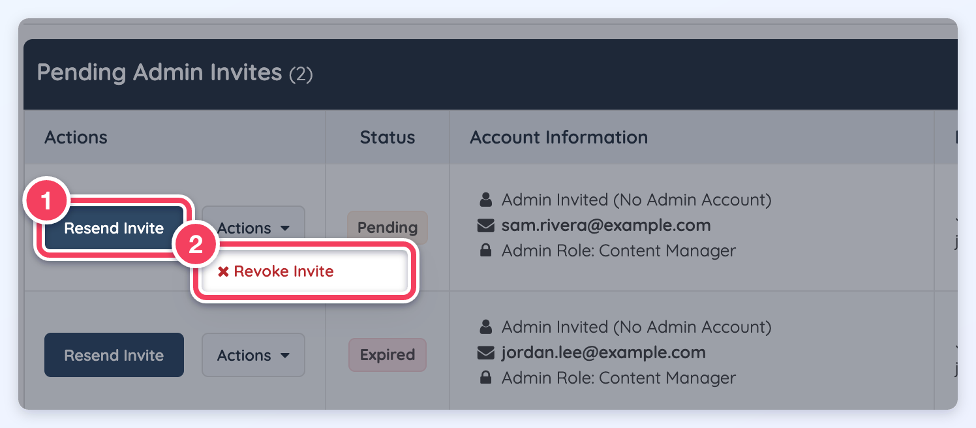Screen dimensions: 976x428
Task: Click Admin Role: Content Manager in sam.rivera row
Action: (x=618, y=251)
